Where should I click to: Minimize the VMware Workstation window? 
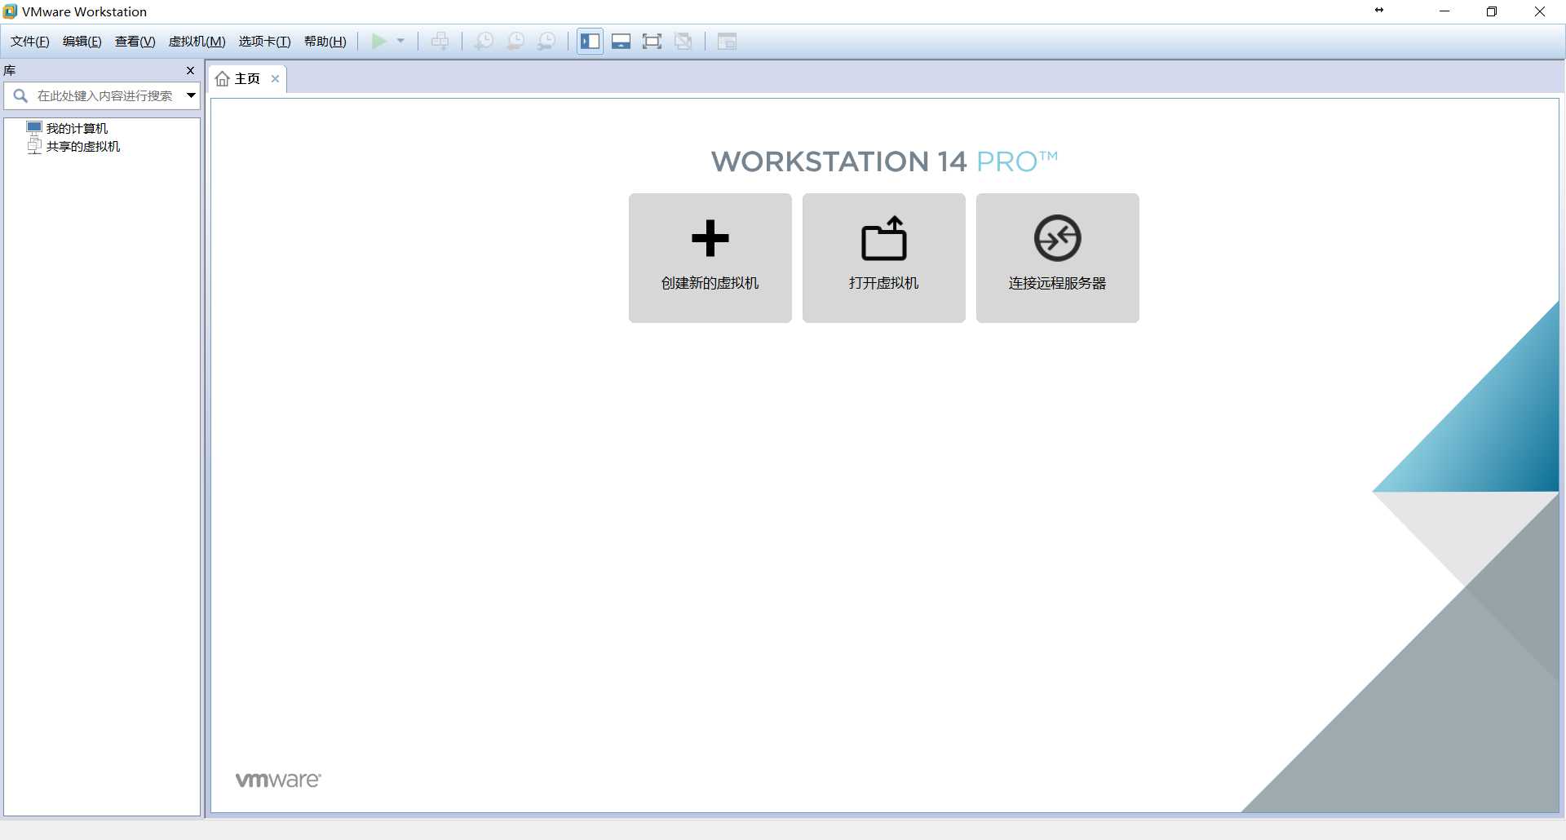pyautogui.click(x=1444, y=11)
